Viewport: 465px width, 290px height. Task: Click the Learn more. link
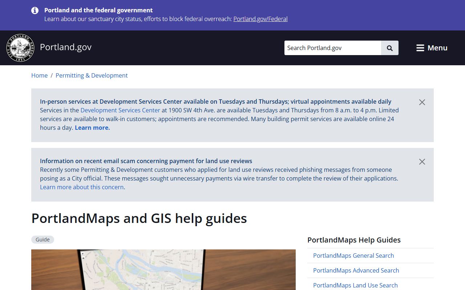[x=92, y=128]
